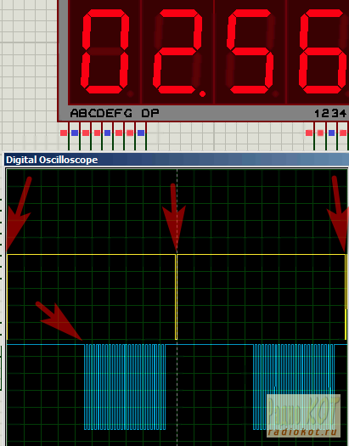Click the blue DP pin state indicator

[141, 133]
